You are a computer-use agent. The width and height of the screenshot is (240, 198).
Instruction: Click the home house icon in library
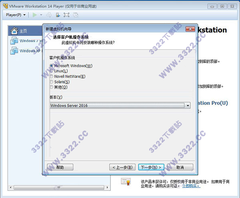click(14, 31)
